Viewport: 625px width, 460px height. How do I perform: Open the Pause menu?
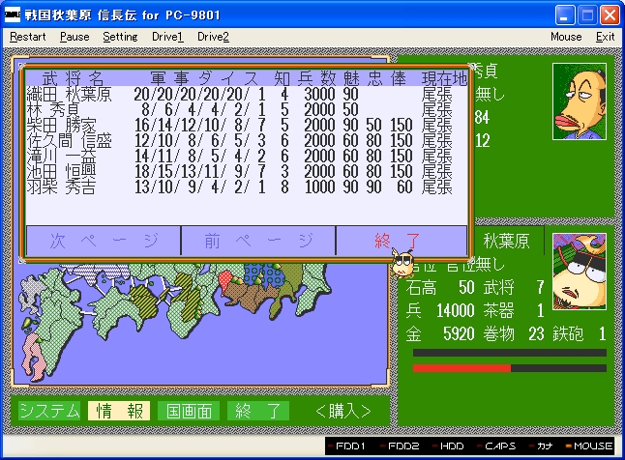74,37
